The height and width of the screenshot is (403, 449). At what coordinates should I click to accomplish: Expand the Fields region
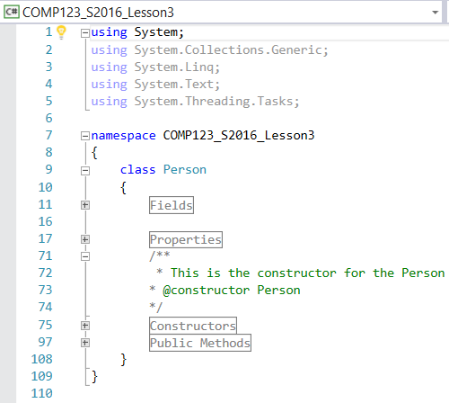[x=85, y=205]
